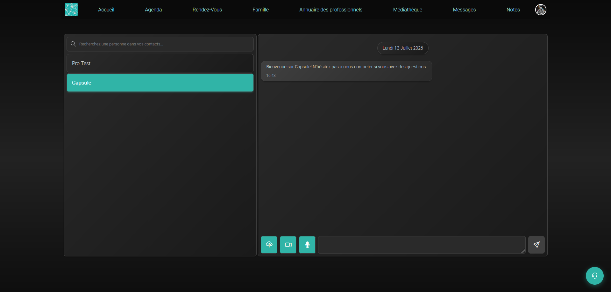Open the support headset chat button
Viewport: 611px width, 292px height.
pyautogui.click(x=595, y=276)
